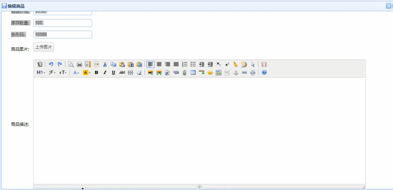The height and width of the screenshot is (190, 393).
Task: Print the editor content
Action: click(x=79, y=64)
